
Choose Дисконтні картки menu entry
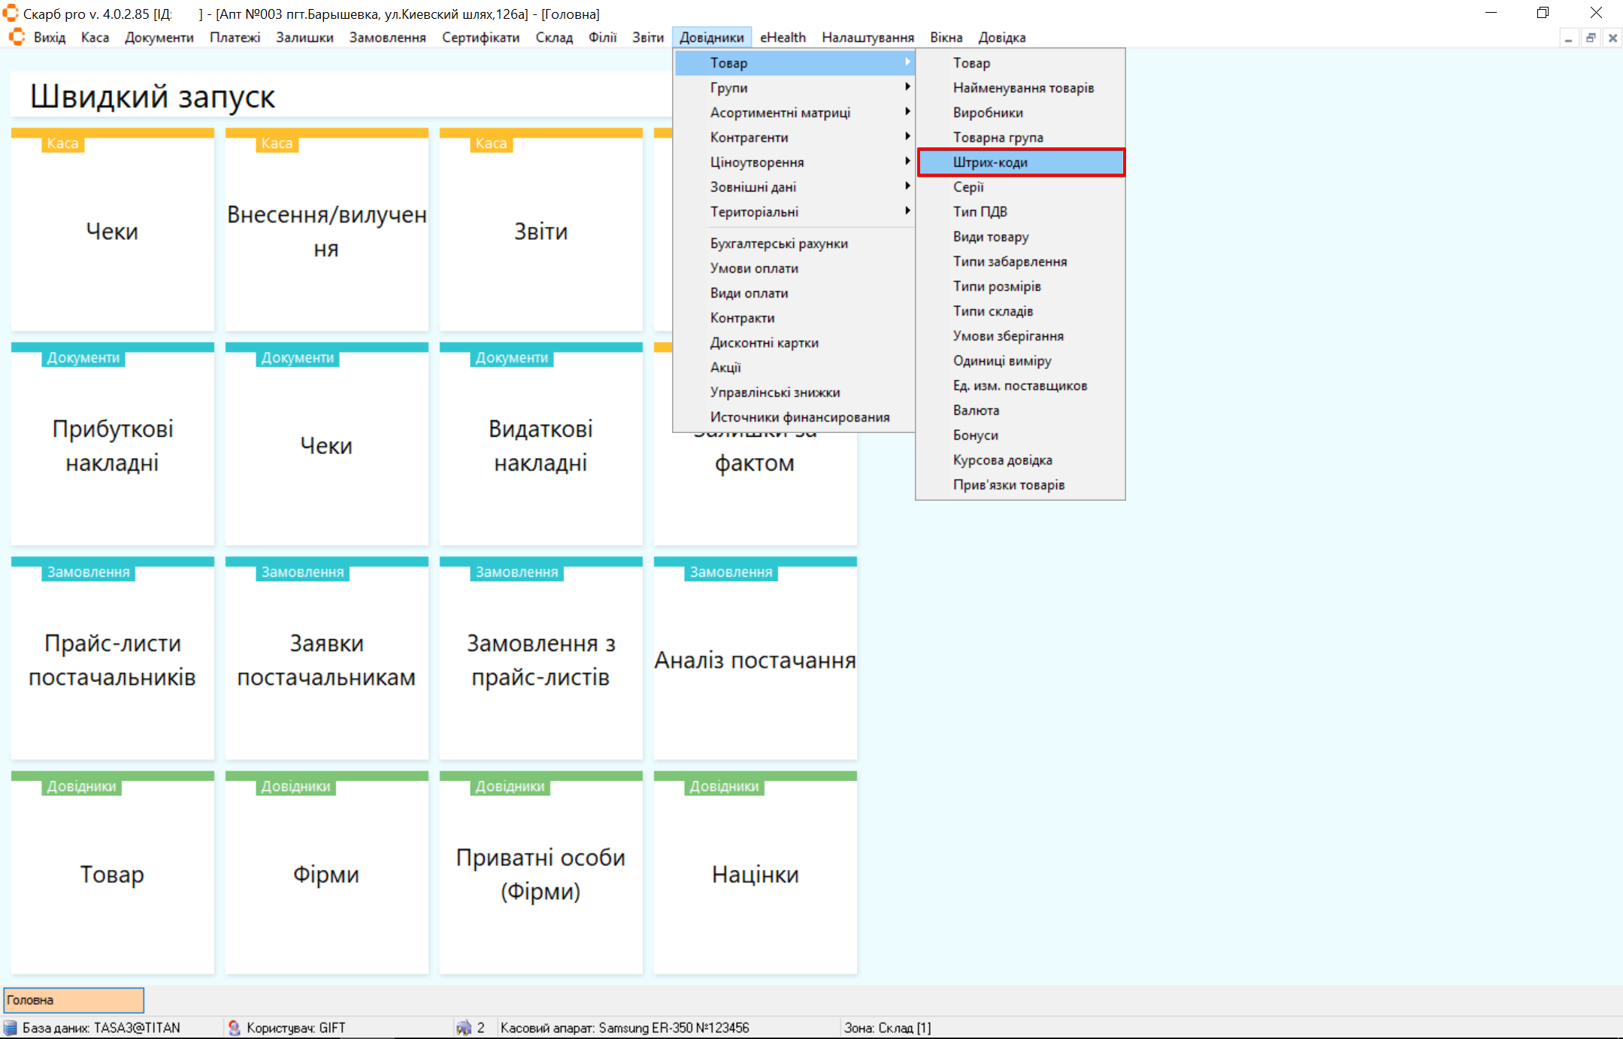[764, 343]
